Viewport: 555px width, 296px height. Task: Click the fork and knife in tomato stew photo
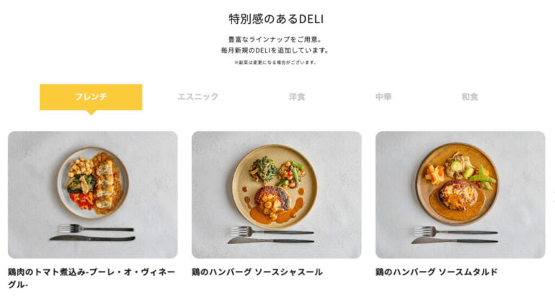[92, 233]
